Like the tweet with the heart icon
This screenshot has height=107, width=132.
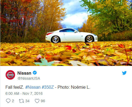click(37, 101)
